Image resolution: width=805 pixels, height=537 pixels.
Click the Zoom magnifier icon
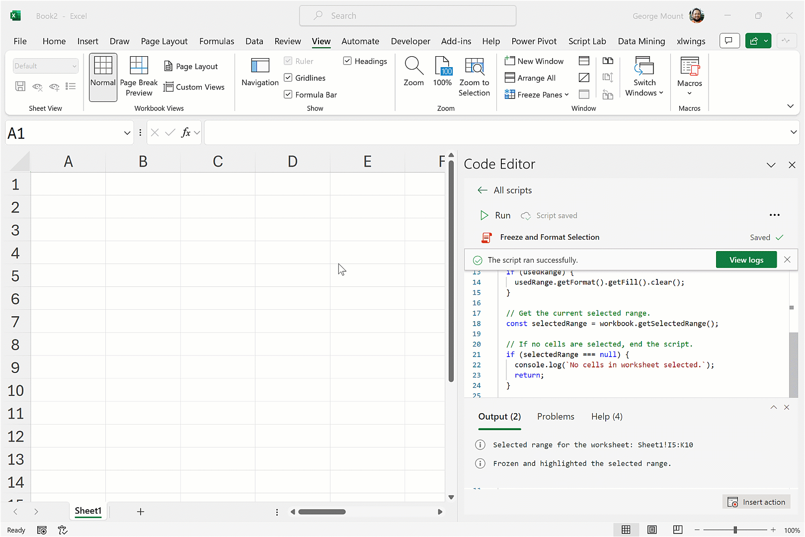point(413,66)
